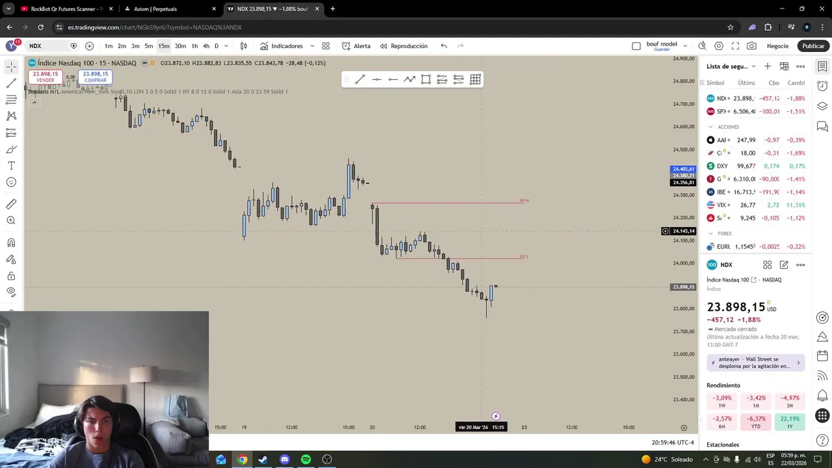Click the Indicadores button

point(281,46)
